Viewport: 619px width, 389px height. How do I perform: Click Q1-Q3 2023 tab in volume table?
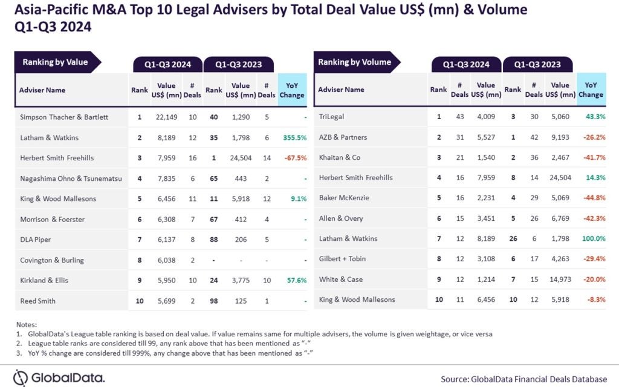coord(537,65)
